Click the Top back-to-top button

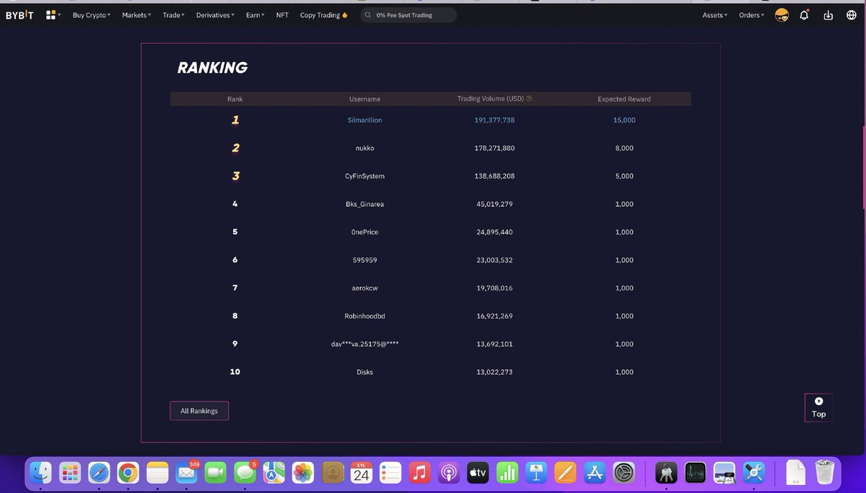coord(818,407)
